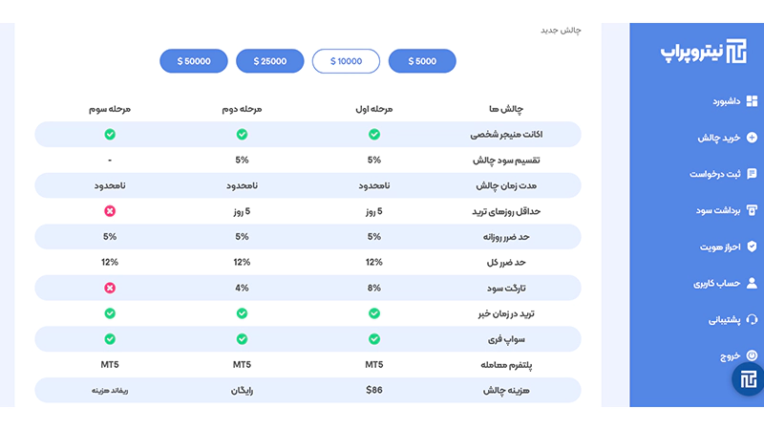Click the profit withdrawal icon in sidebar
The height and width of the screenshot is (430, 764).
coord(752,210)
